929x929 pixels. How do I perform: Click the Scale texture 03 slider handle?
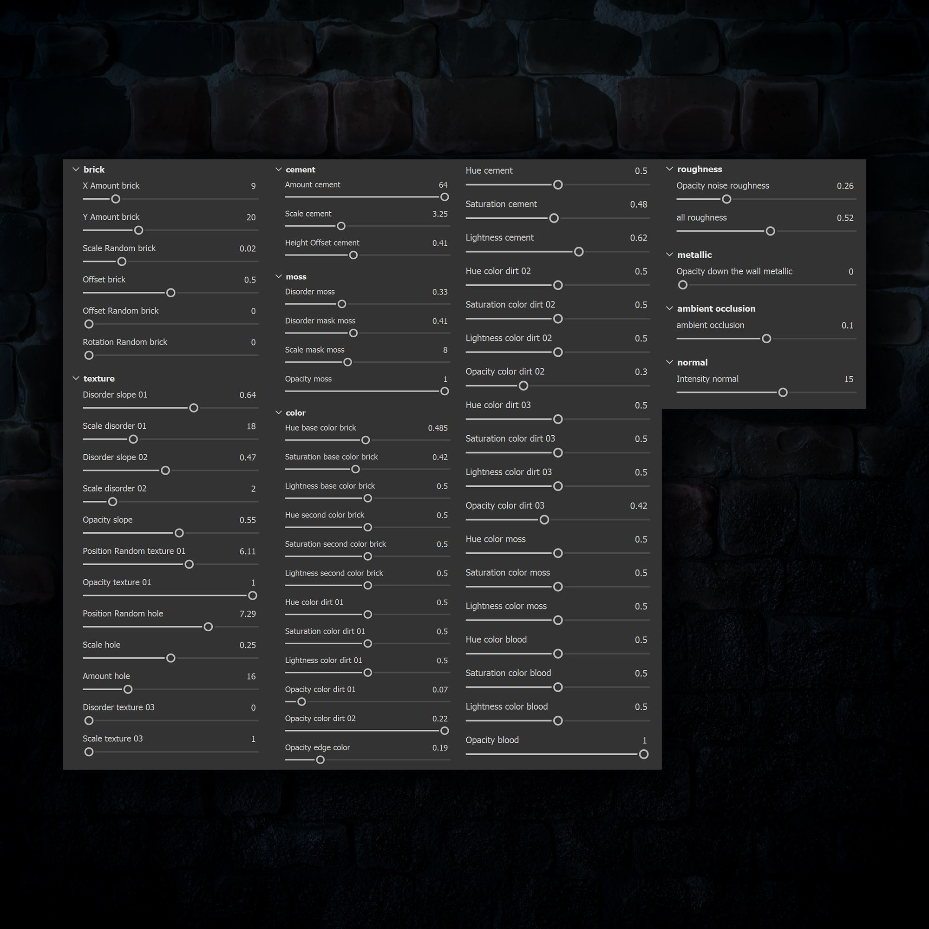point(89,752)
